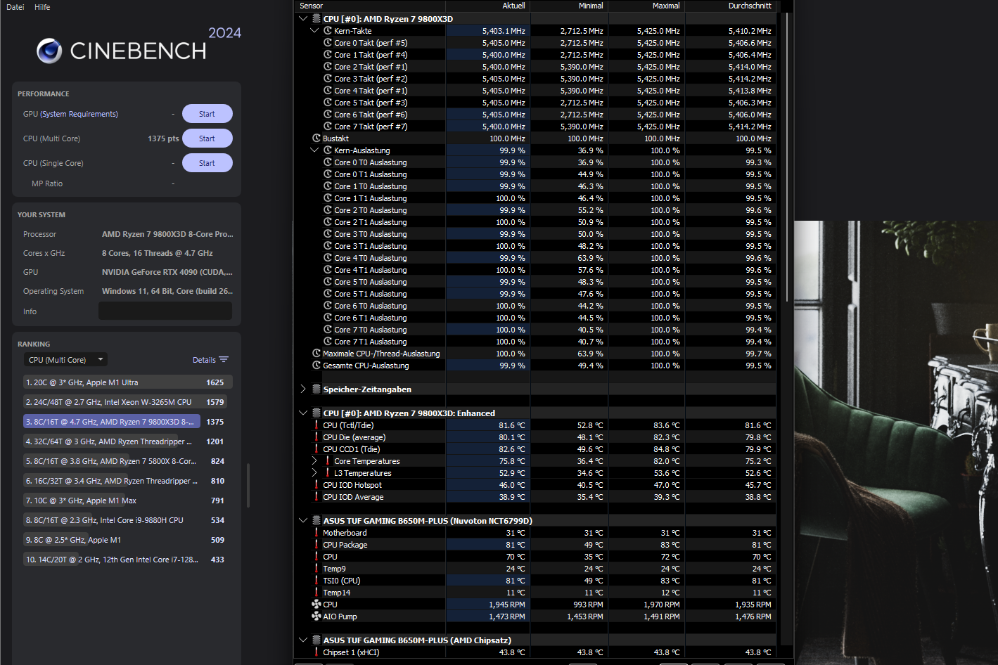998x665 pixels.
Task: Click the chip icon of Nuvoton NCT6799D group
Action: tap(316, 521)
